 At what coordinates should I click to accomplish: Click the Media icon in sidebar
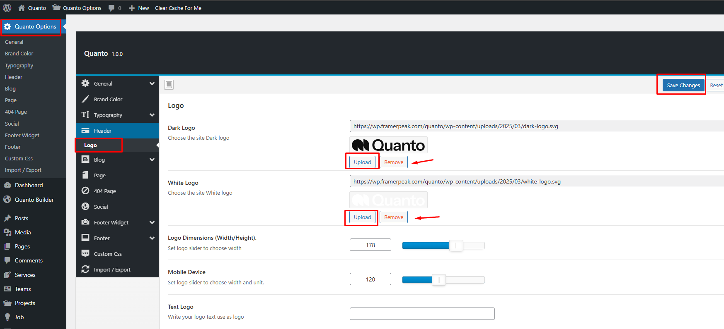point(7,232)
